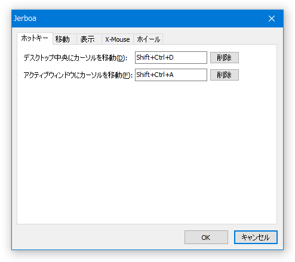The image size is (295, 262).
Task: Click label デスクトップ中央にカーソルを移動(D)
Action: pyautogui.click(x=75, y=58)
